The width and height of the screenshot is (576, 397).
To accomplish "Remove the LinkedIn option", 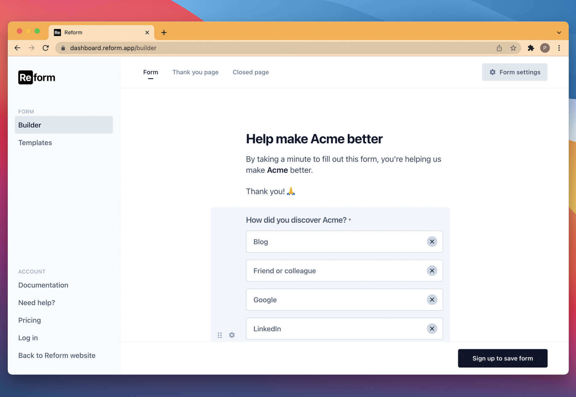I will (x=432, y=329).
